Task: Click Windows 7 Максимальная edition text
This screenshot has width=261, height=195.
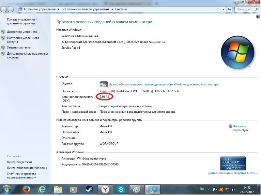Action: point(80,36)
